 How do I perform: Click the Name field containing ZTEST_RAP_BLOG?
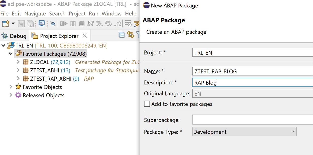253,71
